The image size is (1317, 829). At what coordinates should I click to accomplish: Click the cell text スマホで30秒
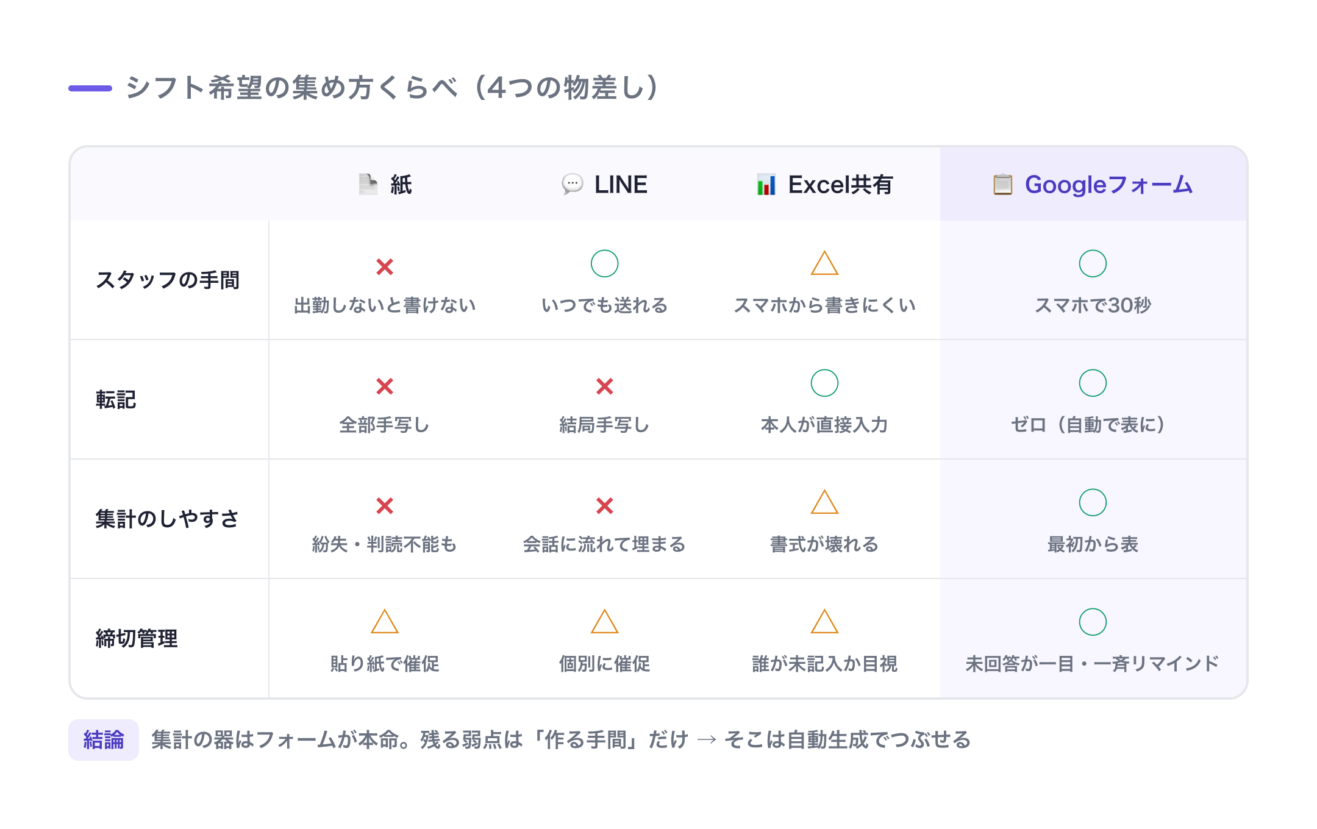click(x=1093, y=305)
